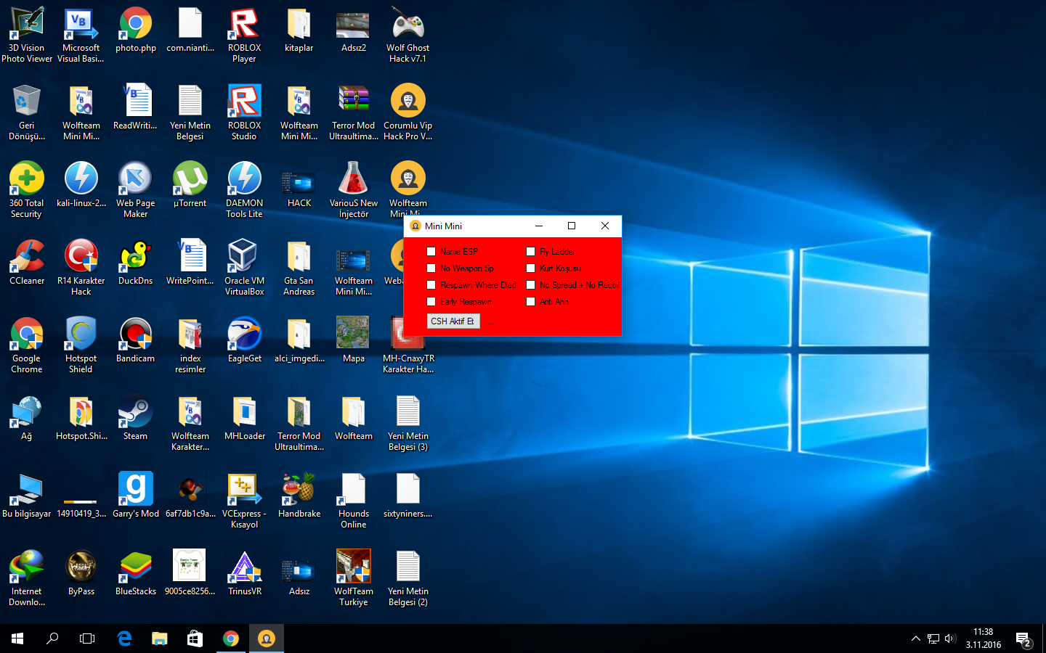Select the CCleaner desktop shortcut

coord(27,263)
